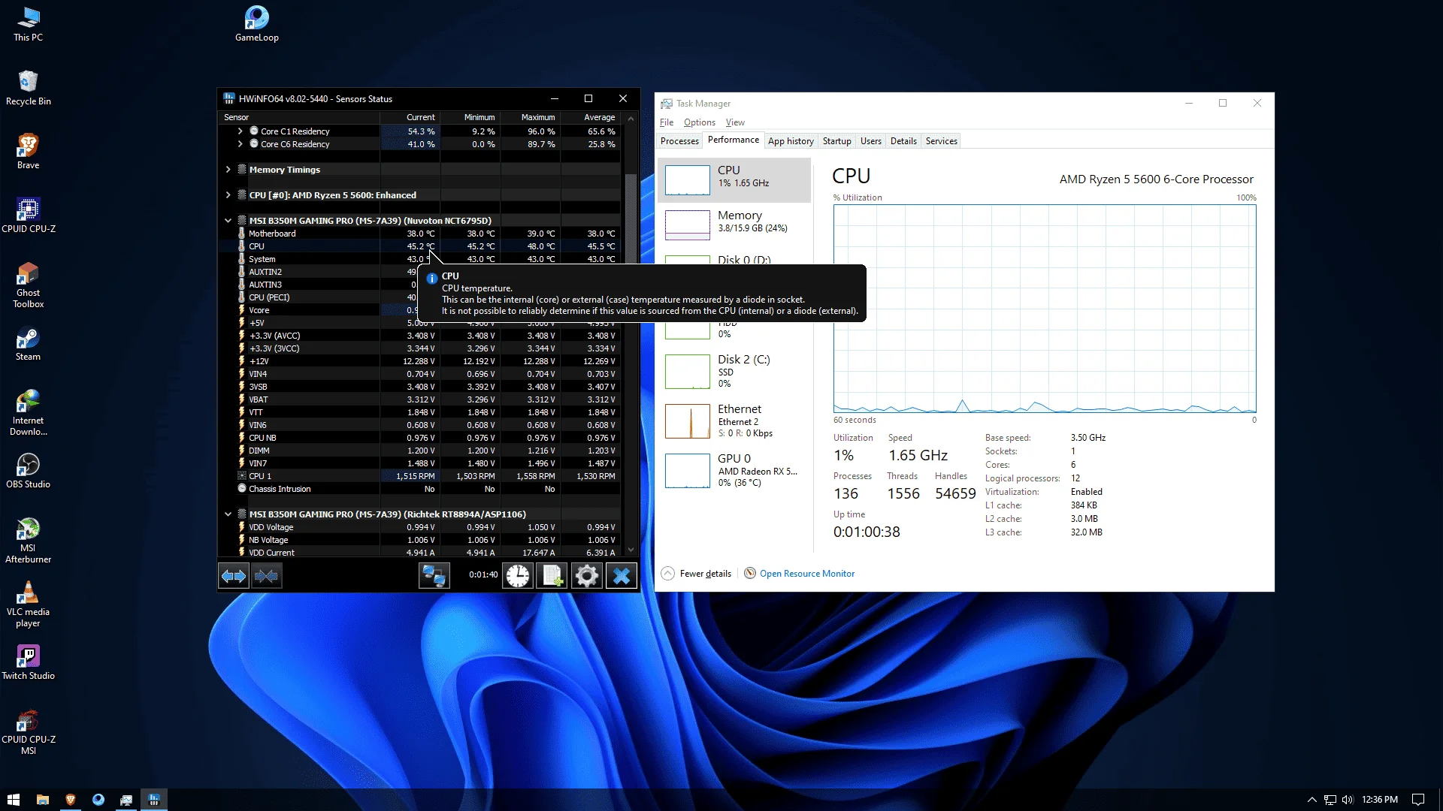This screenshot has width=1443, height=811.
Task: Click the Current column header in HWiNFO
Action: click(x=410, y=117)
